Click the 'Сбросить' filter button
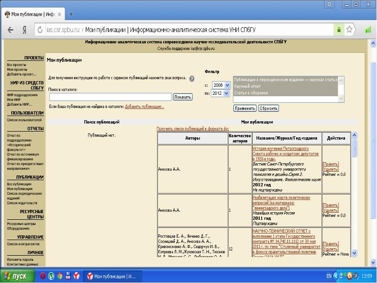This screenshot has width=377, height=283. tap(269, 108)
